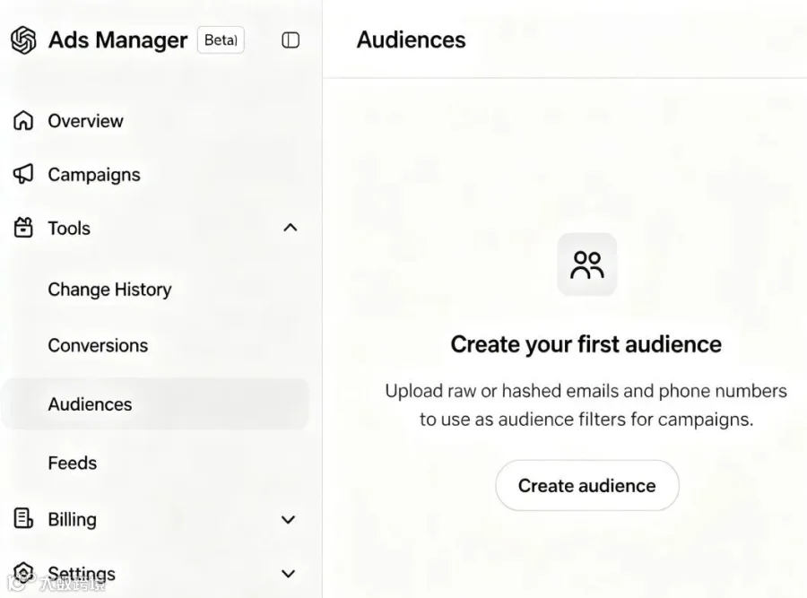Click the Audiences page heading
The width and height of the screenshot is (807, 598).
pos(412,40)
